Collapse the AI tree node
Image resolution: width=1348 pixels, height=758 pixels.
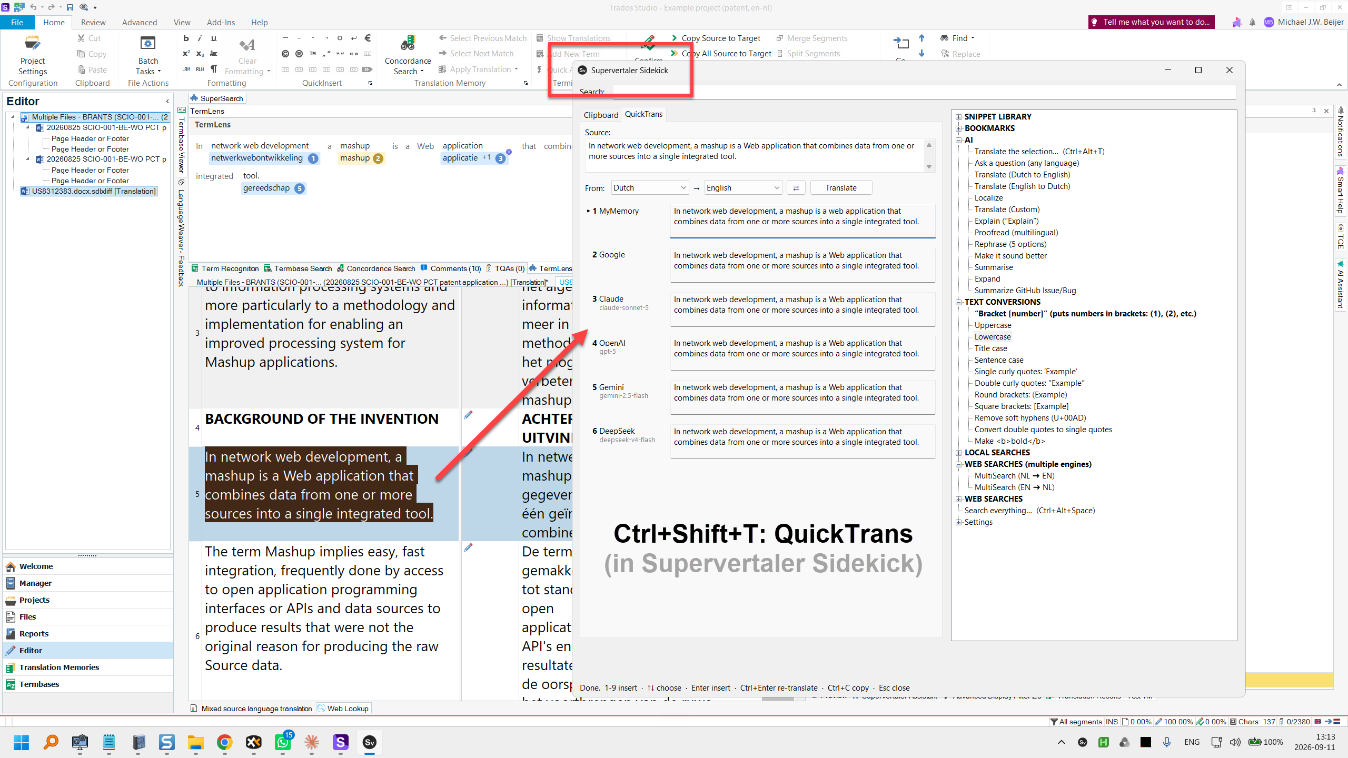click(x=959, y=140)
